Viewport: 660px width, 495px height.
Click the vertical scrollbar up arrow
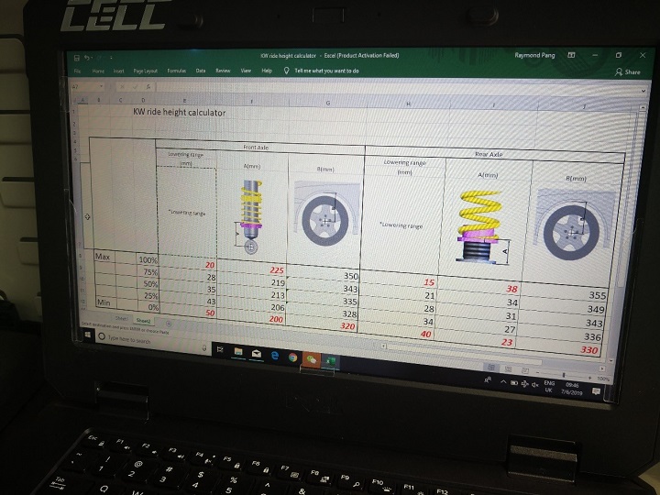[643, 108]
